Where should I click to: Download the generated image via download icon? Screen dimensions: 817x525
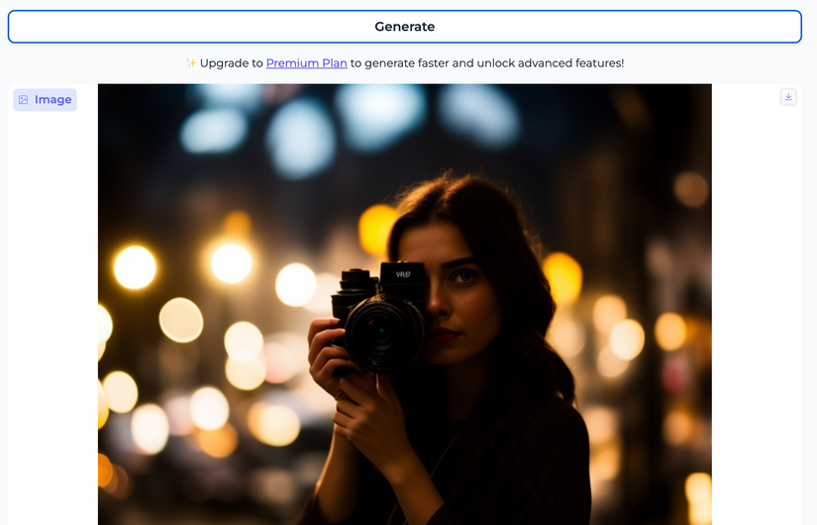click(788, 97)
